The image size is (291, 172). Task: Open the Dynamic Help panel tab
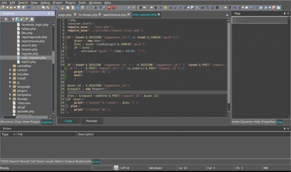(250, 122)
